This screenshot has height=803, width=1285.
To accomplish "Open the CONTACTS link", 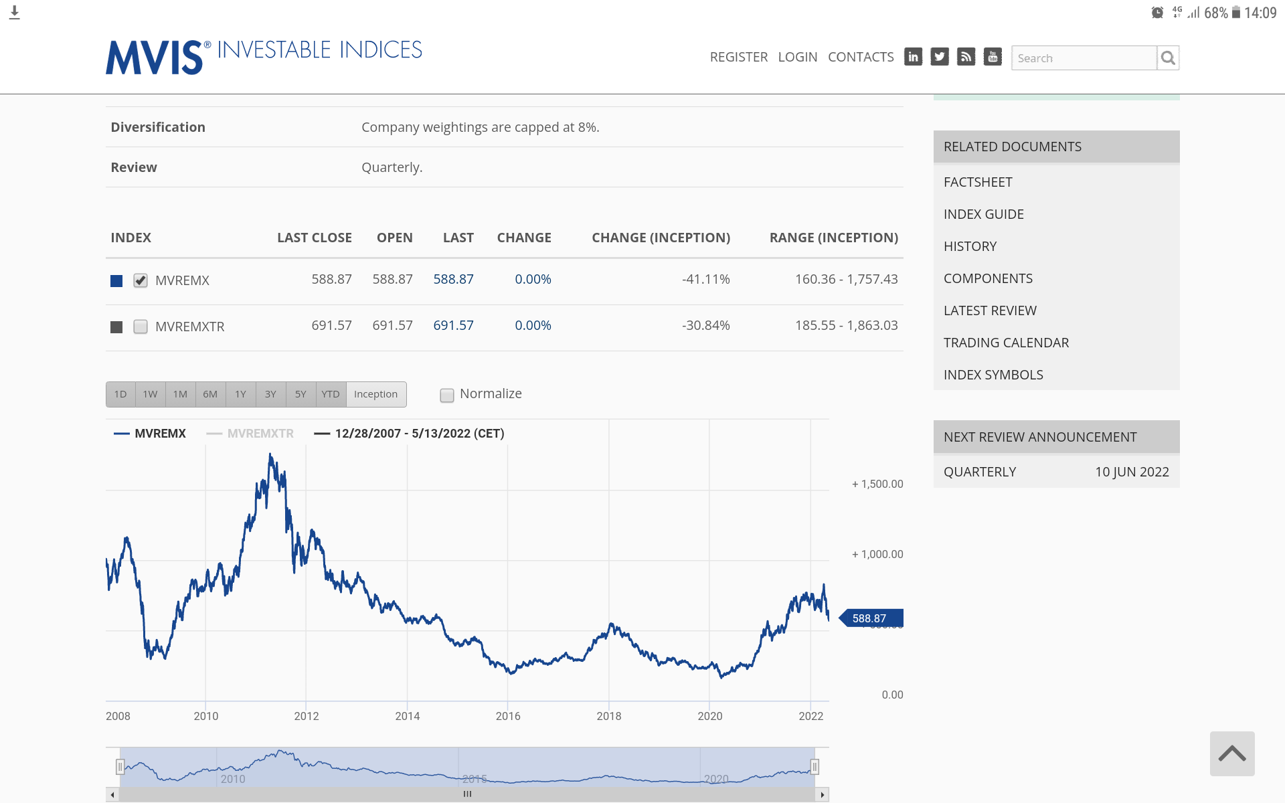I will [x=861, y=57].
